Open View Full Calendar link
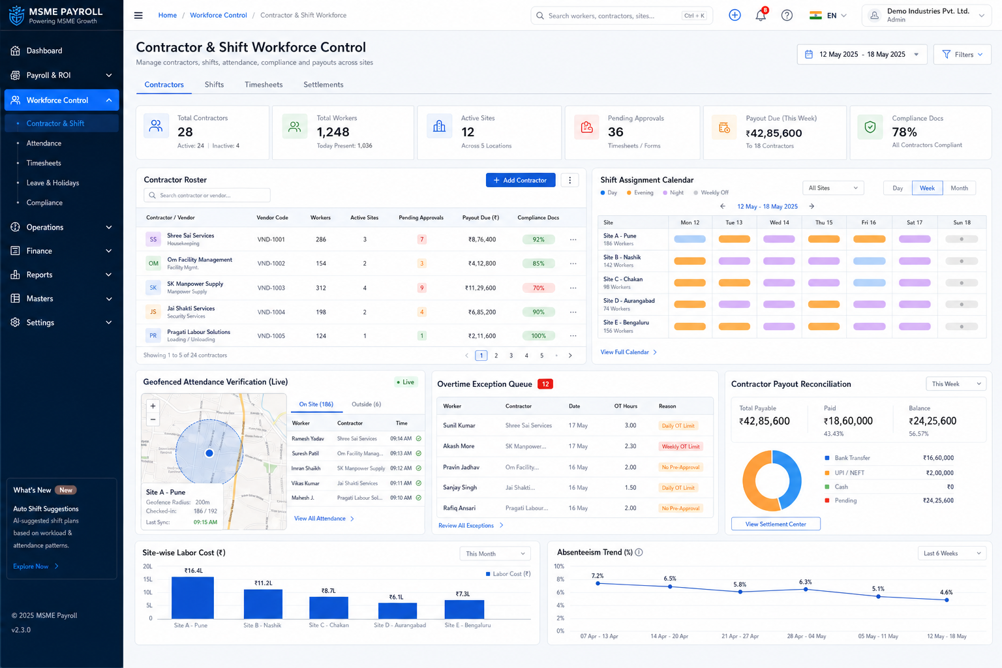1002x668 pixels. (629, 352)
